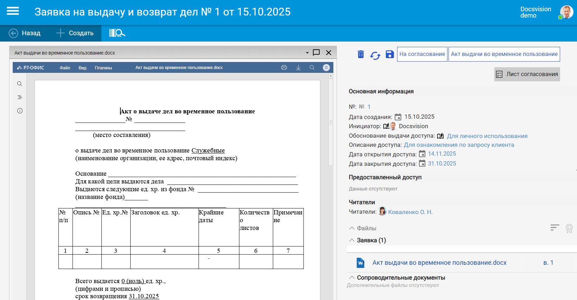Image resolution: width=577 pixels, height=300 pixels.
Task: Expand the file preview to full view
Action: pyautogui.click(x=316, y=52)
